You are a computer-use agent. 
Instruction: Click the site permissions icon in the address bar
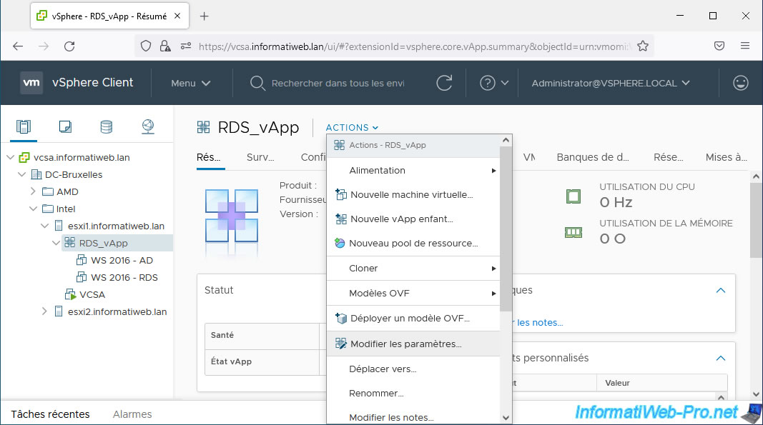186,46
